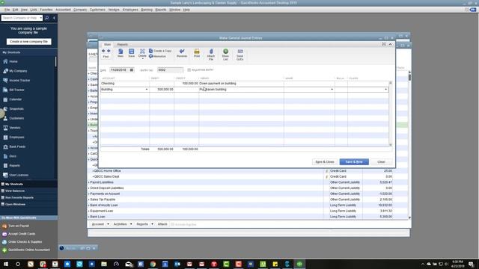Click Create a Copy in journal toolbar

tap(160, 51)
